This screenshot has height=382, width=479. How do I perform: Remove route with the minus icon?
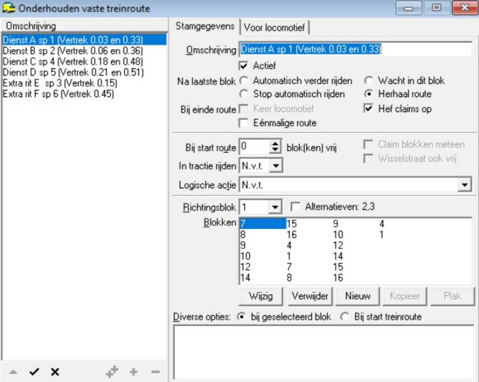tap(155, 372)
